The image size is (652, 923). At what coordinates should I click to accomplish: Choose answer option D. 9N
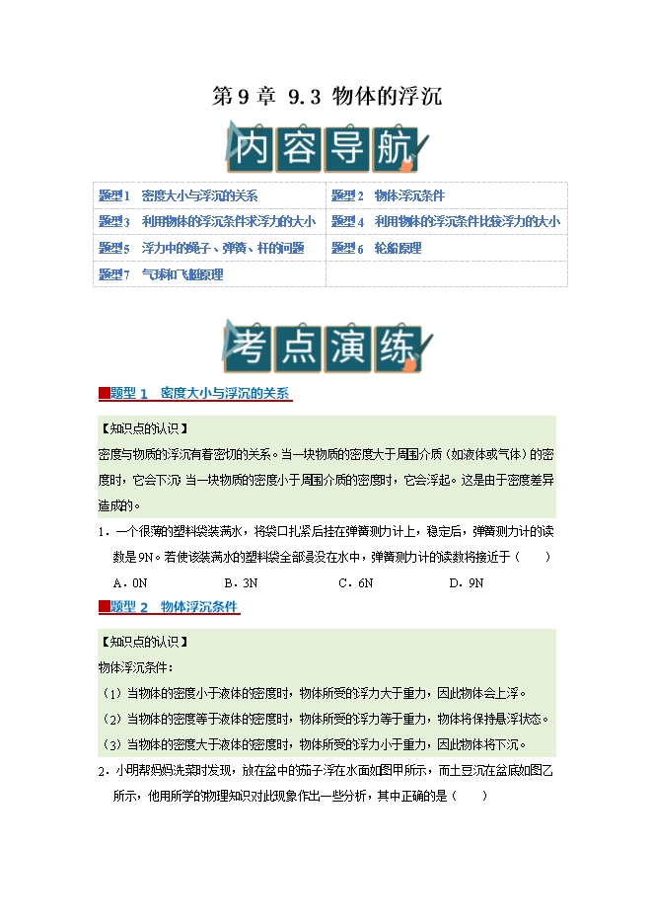466,583
